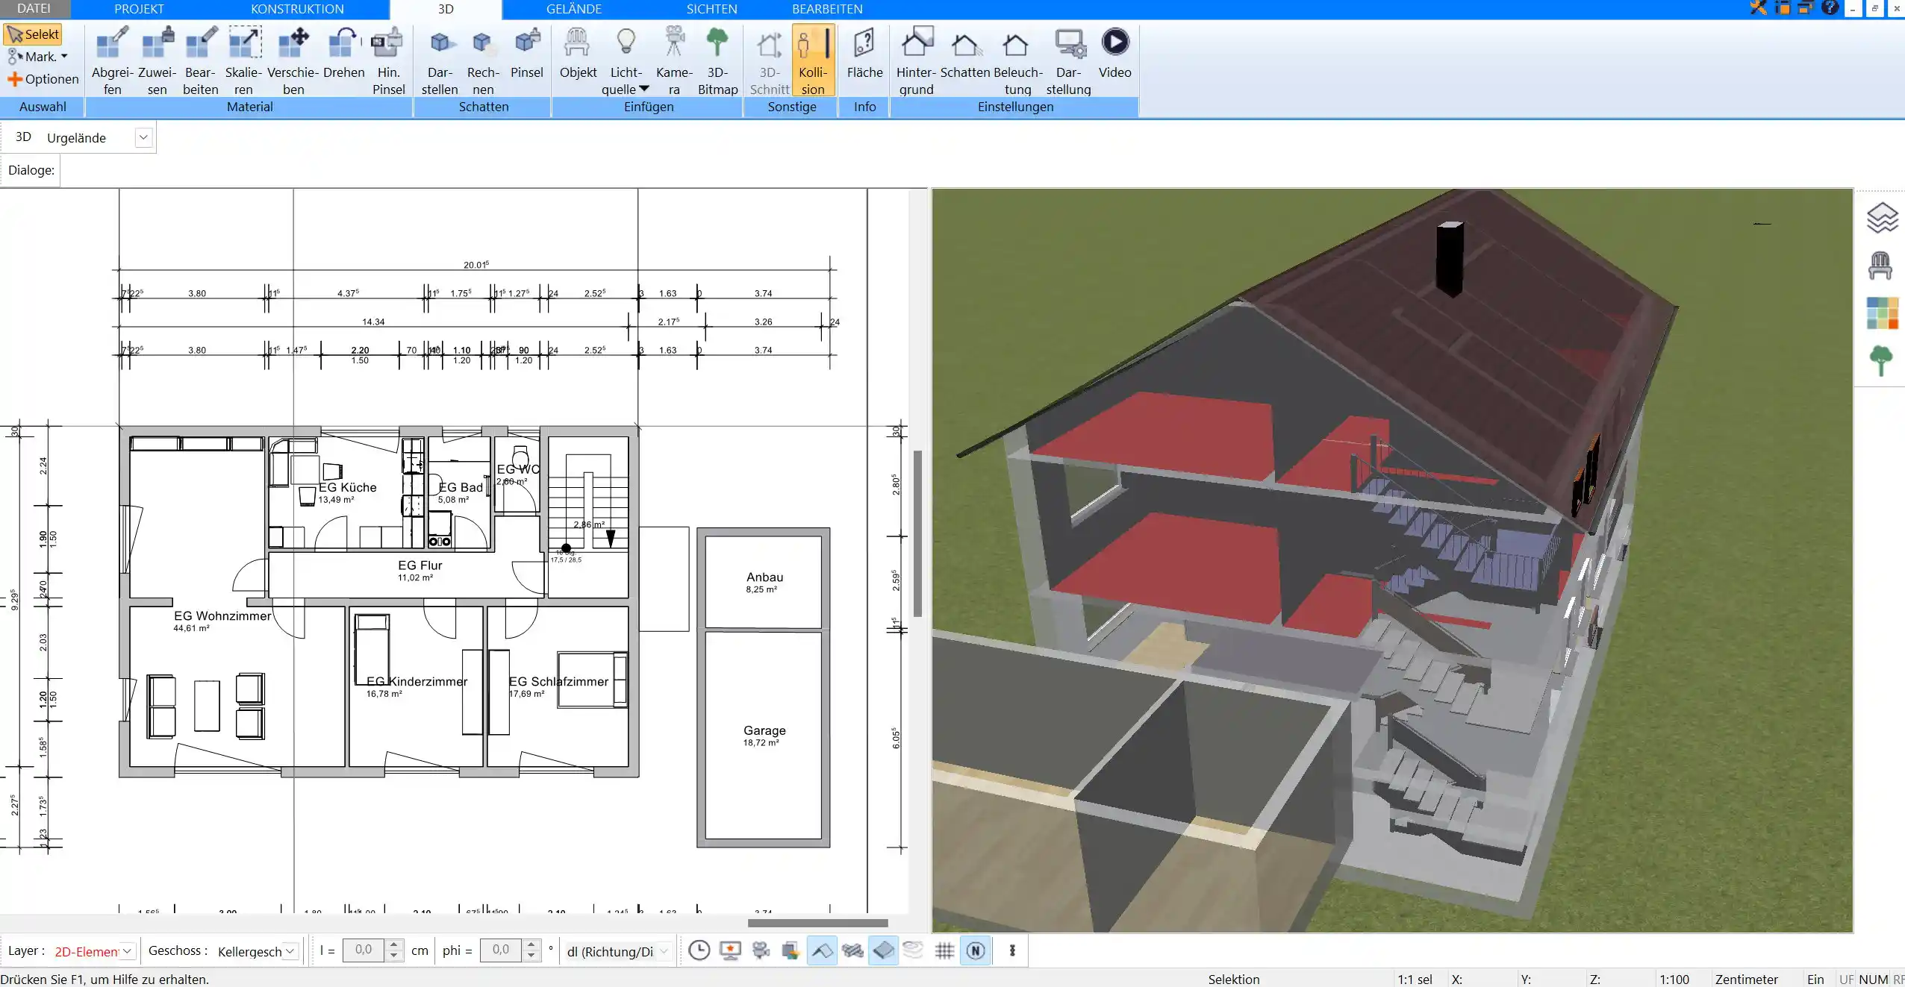
Task: Click the l length input field
Action: (364, 950)
